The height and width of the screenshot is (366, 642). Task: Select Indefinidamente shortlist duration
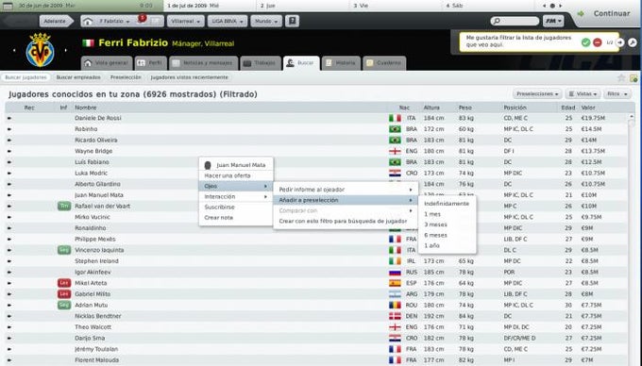[x=448, y=204]
